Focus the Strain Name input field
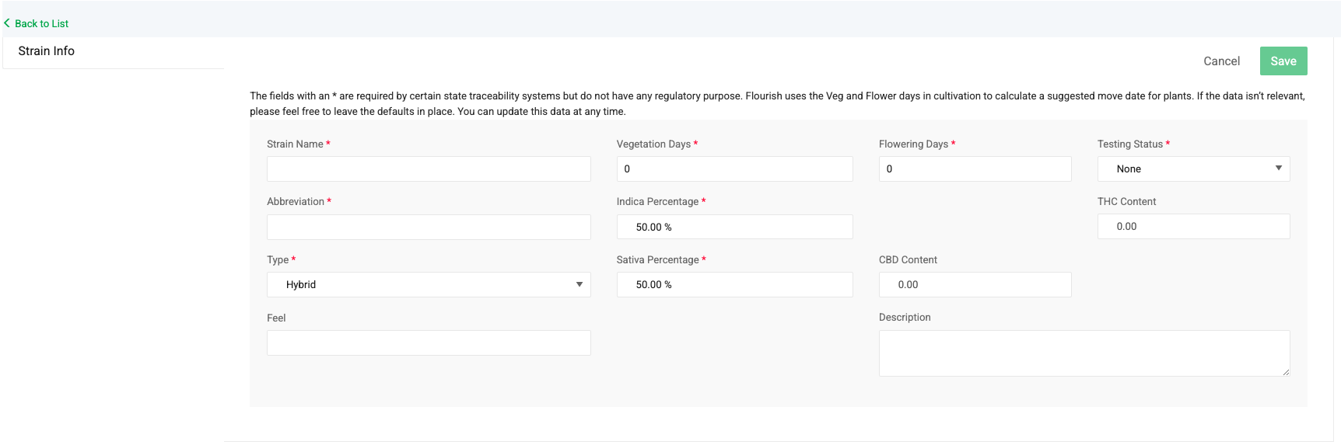Image resolution: width=1341 pixels, height=445 pixels. pyautogui.click(x=429, y=169)
